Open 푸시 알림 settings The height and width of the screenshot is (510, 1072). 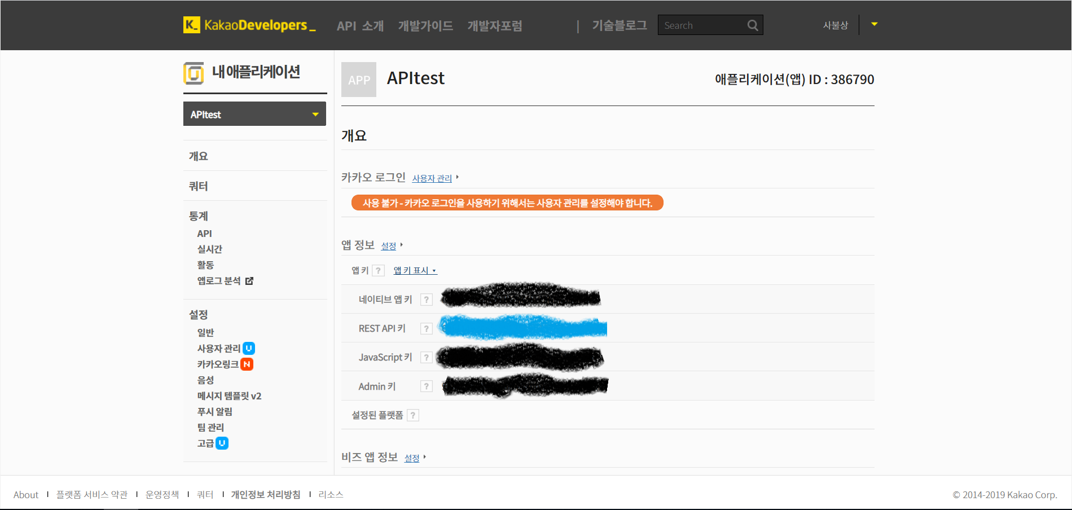214,412
